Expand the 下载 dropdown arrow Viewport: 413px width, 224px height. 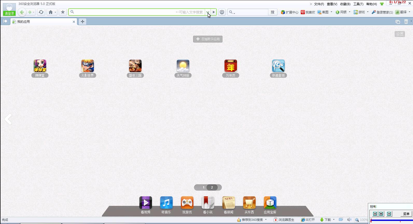click(x=334, y=220)
